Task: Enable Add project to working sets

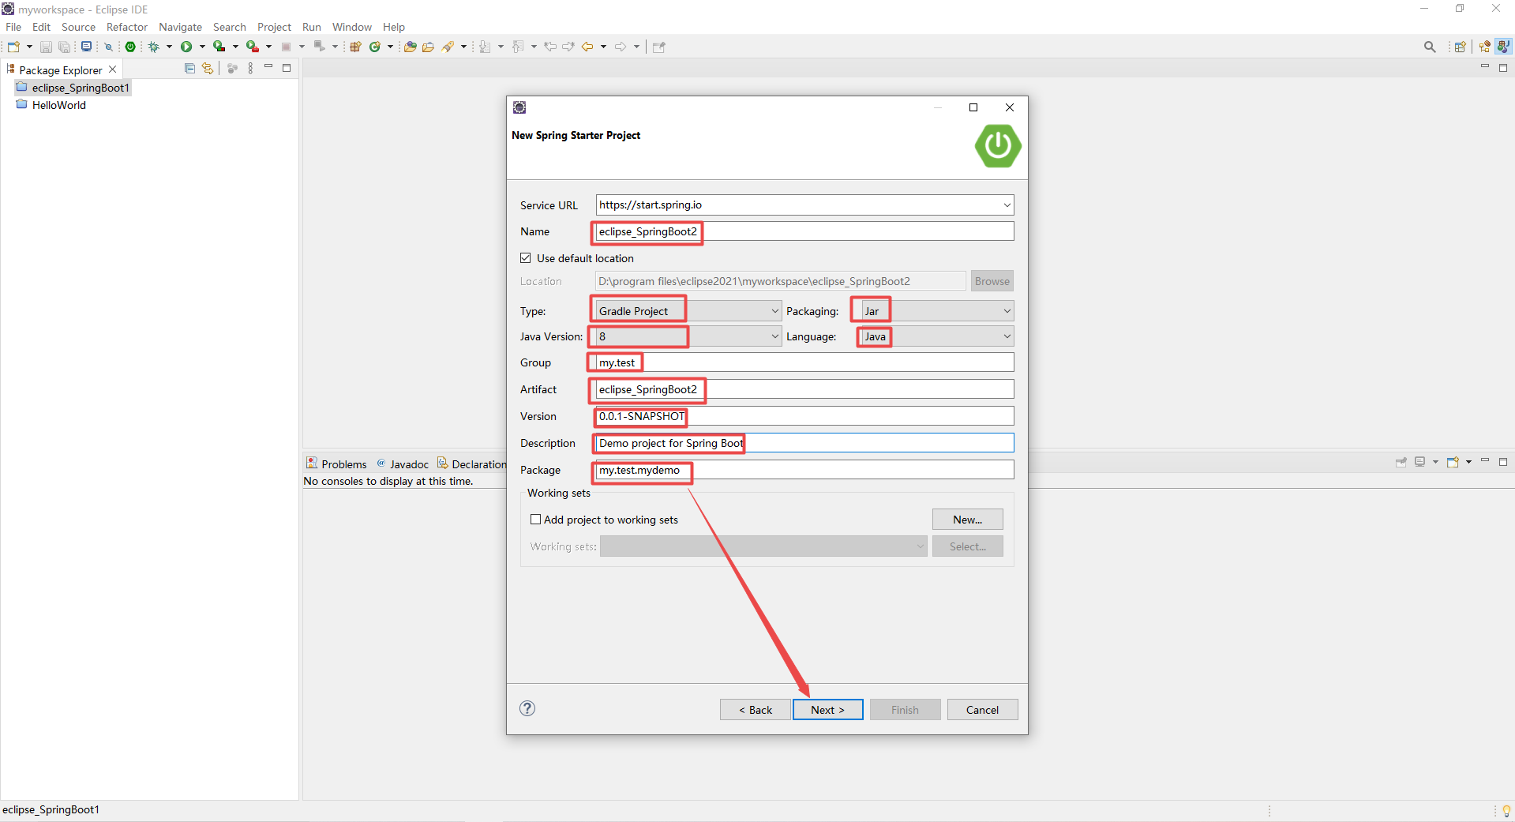Action: (x=536, y=520)
